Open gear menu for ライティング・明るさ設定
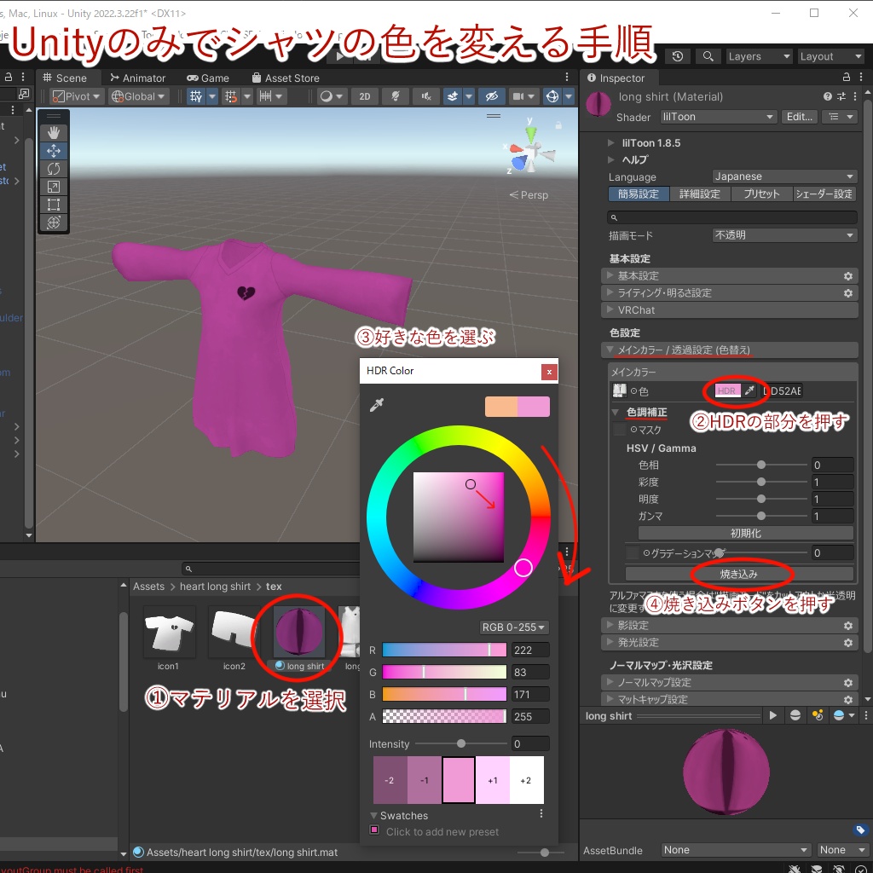The image size is (873, 873). pyautogui.click(x=848, y=293)
